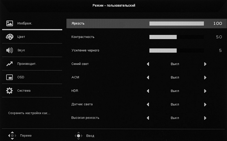227x141 pixels.
Task: Click the arrow chart icon for Производит.
Action: point(10,64)
